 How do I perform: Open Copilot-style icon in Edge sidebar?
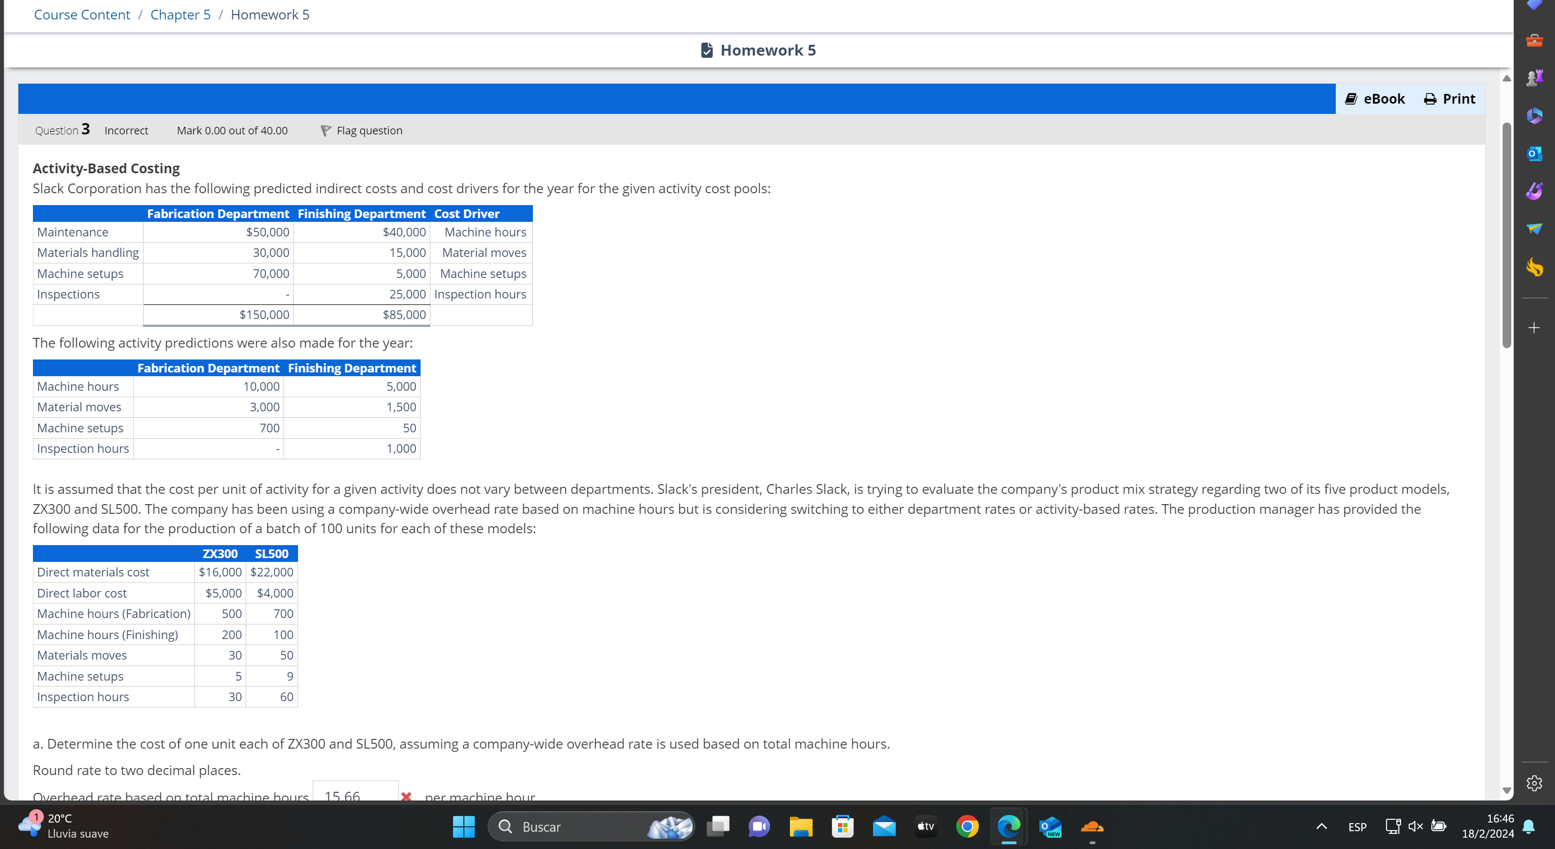click(1534, 116)
